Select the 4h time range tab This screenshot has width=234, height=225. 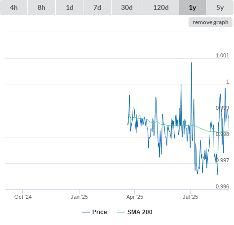tap(14, 7)
